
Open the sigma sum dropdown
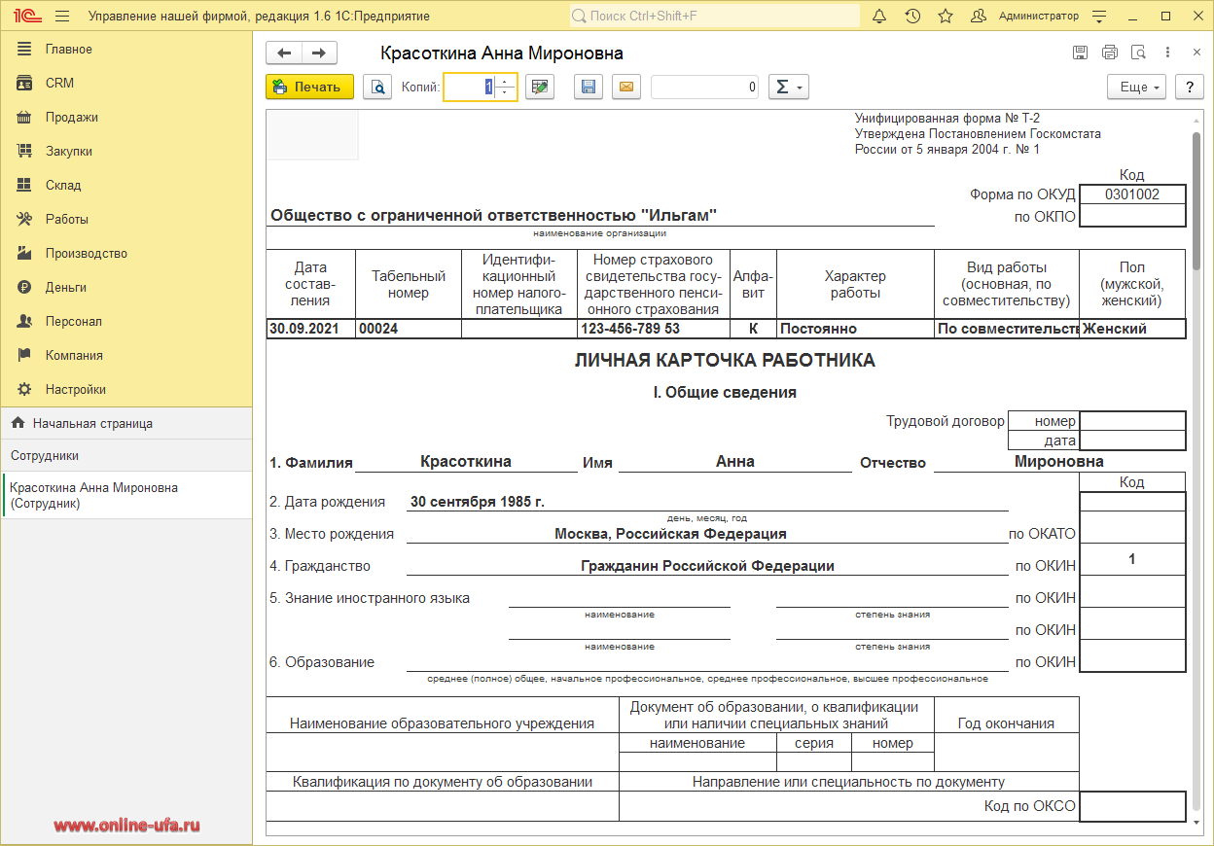788,87
